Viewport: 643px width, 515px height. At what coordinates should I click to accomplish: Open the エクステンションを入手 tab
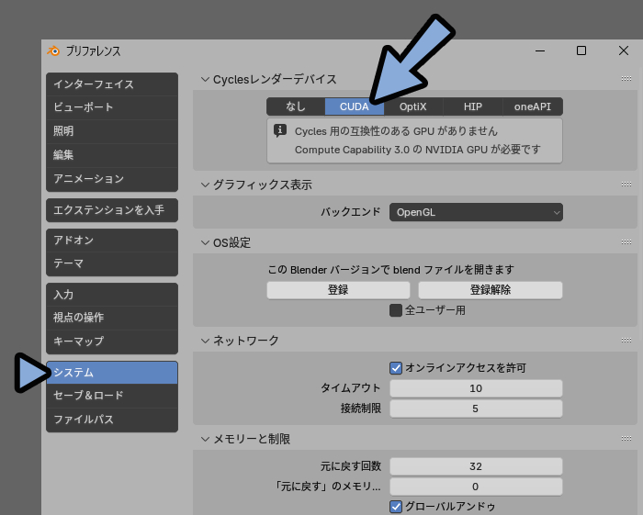coord(112,210)
